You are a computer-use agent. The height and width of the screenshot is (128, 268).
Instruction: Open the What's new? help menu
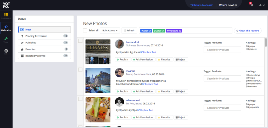click(228, 5)
